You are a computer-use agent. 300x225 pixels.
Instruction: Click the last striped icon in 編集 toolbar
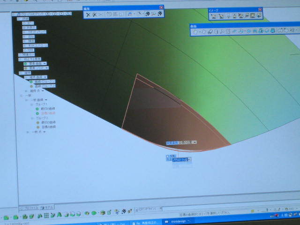click(160, 14)
